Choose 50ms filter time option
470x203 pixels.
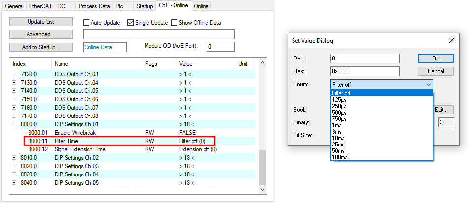pos(382,151)
